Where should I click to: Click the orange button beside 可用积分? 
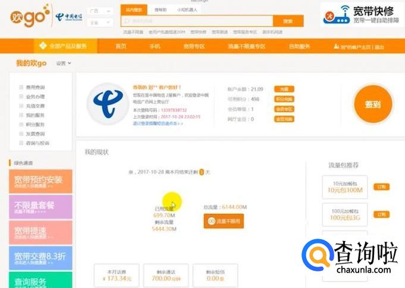(284, 99)
